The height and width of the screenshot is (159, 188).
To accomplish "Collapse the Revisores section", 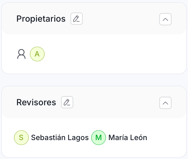I will pyautogui.click(x=165, y=103).
